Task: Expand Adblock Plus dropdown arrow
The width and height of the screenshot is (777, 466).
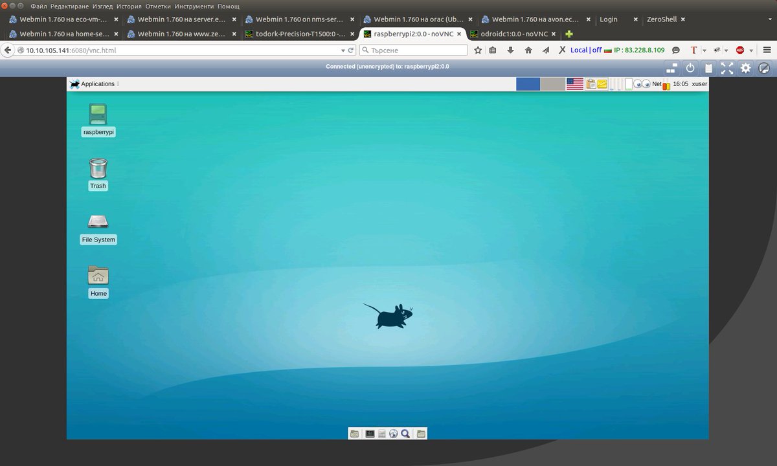Action: [751, 50]
